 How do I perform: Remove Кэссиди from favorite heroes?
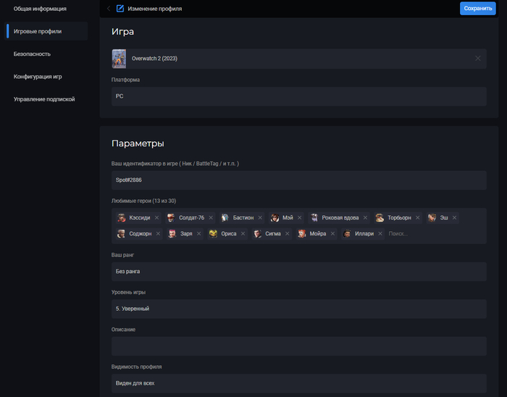(x=157, y=217)
